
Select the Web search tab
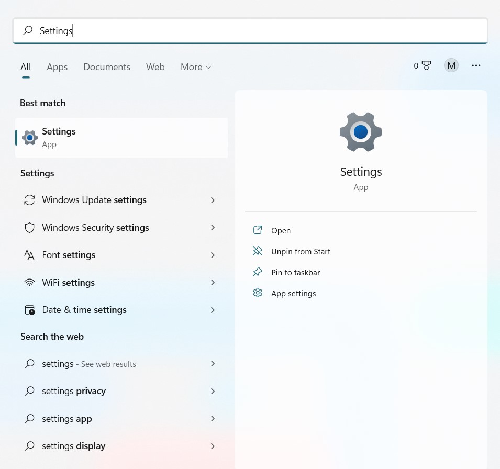pyautogui.click(x=155, y=67)
